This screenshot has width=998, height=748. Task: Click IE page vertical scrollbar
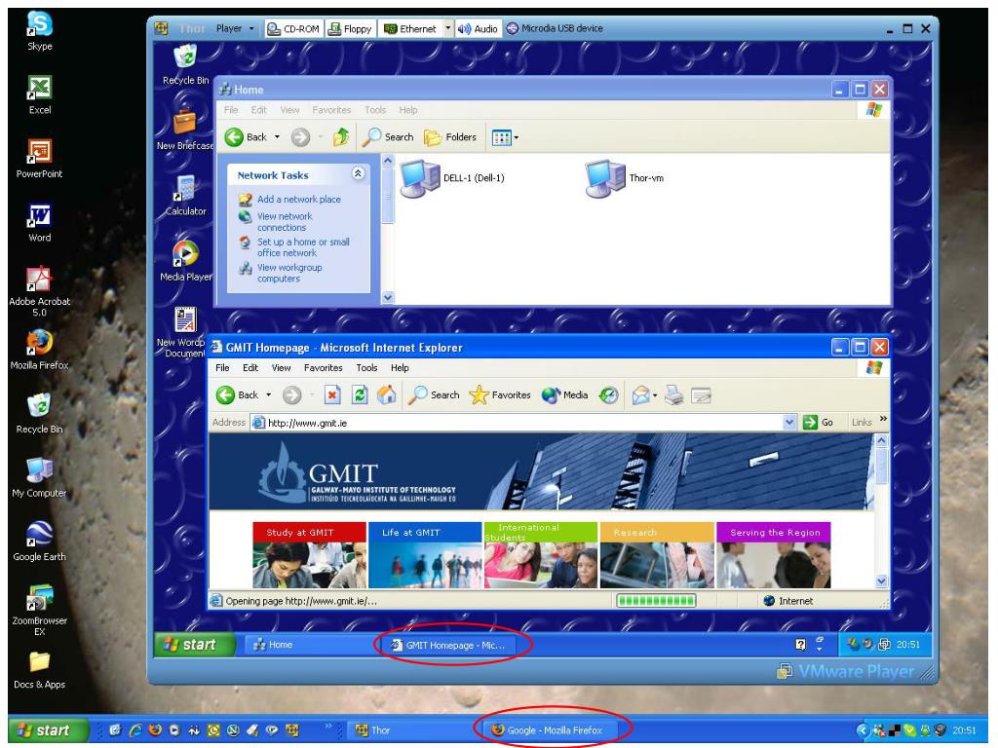pos(881,510)
